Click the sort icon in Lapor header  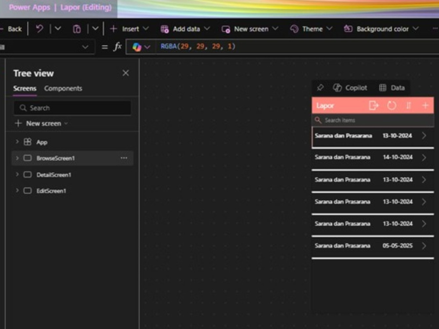(408, 106)
